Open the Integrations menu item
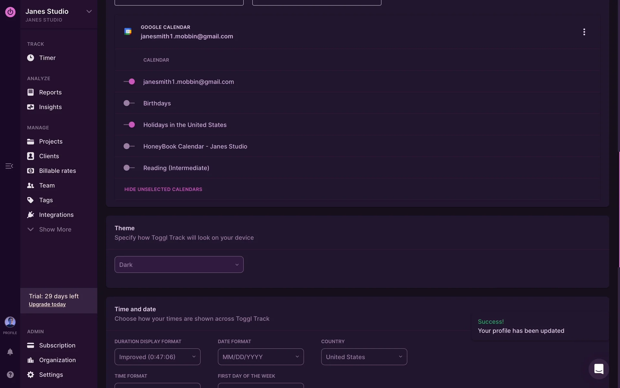620x388 pixels. [56, 215]
